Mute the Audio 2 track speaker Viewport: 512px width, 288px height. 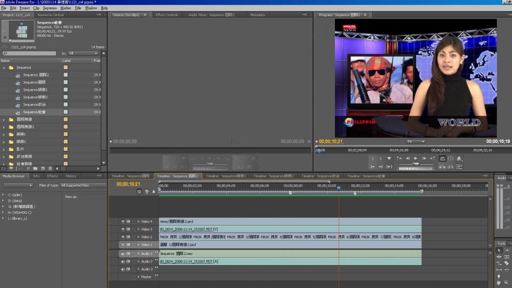click(123, 261)
